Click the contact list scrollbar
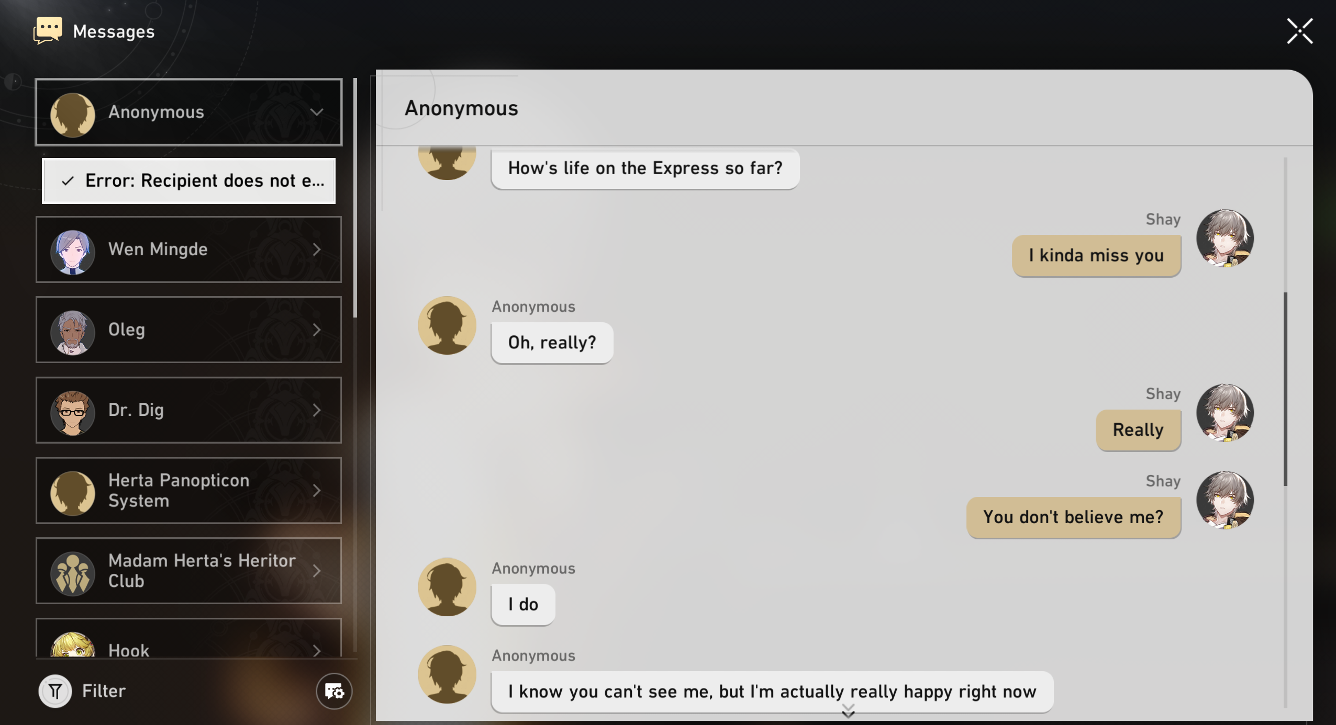 (x=355, y=199)
